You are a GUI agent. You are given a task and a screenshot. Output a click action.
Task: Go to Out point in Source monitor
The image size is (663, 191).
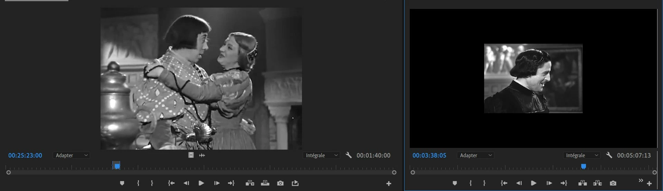pos(231,183)
